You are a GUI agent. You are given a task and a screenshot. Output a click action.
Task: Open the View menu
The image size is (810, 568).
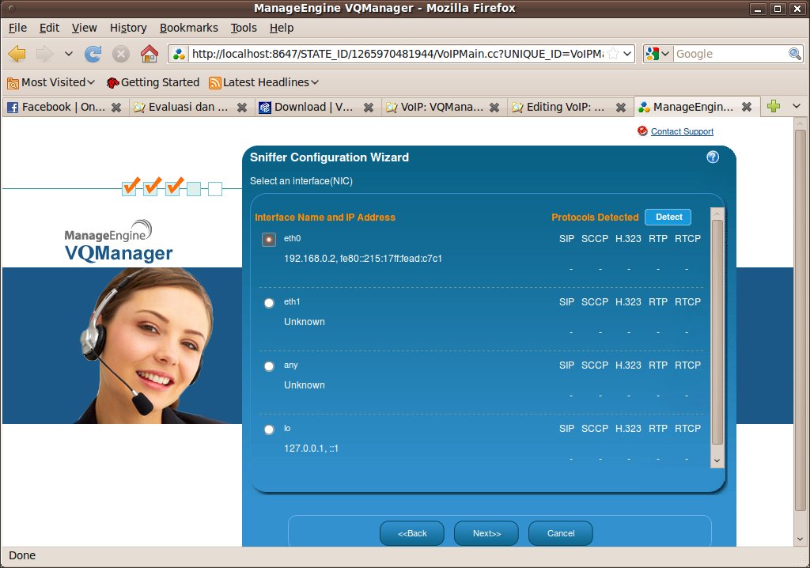click(x=84, y=28)
